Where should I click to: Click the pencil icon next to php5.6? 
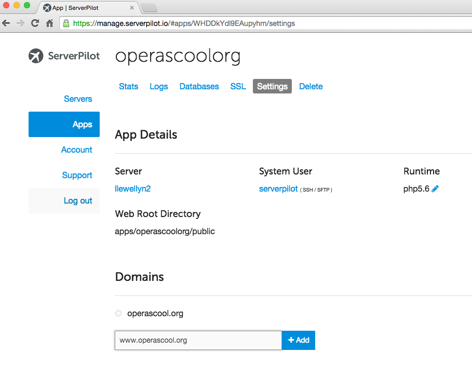coord(435,189)
